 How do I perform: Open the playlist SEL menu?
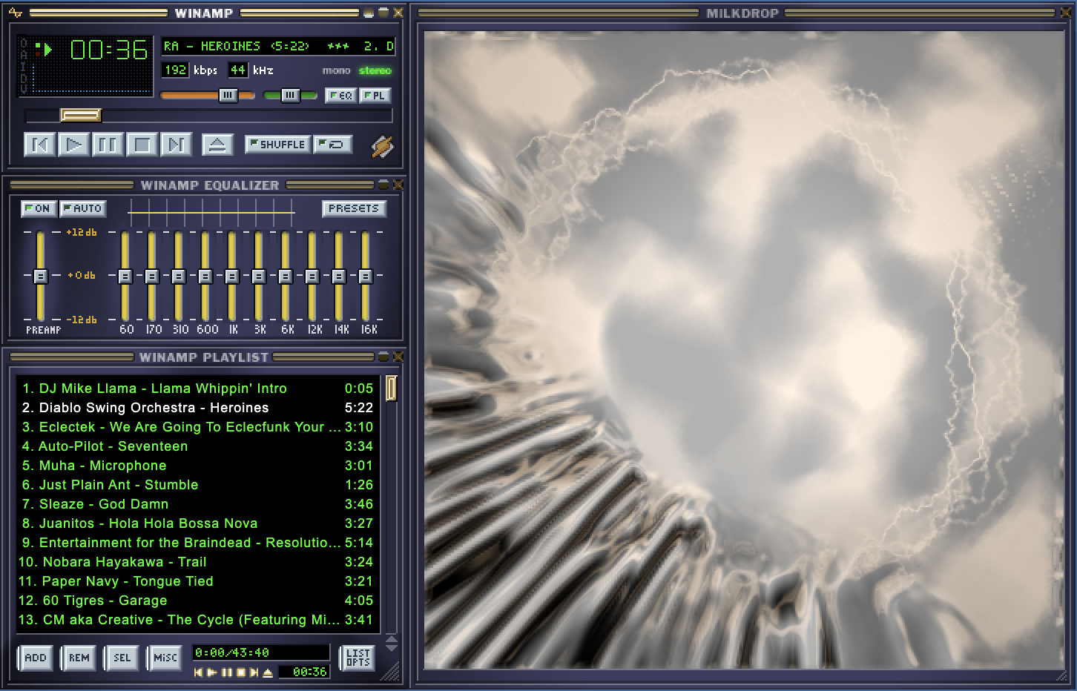tap(122, 658)
